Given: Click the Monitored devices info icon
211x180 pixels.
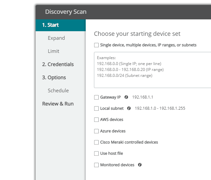Looking at the screenshot, I should pyautogui.click(x=140, y=165).
